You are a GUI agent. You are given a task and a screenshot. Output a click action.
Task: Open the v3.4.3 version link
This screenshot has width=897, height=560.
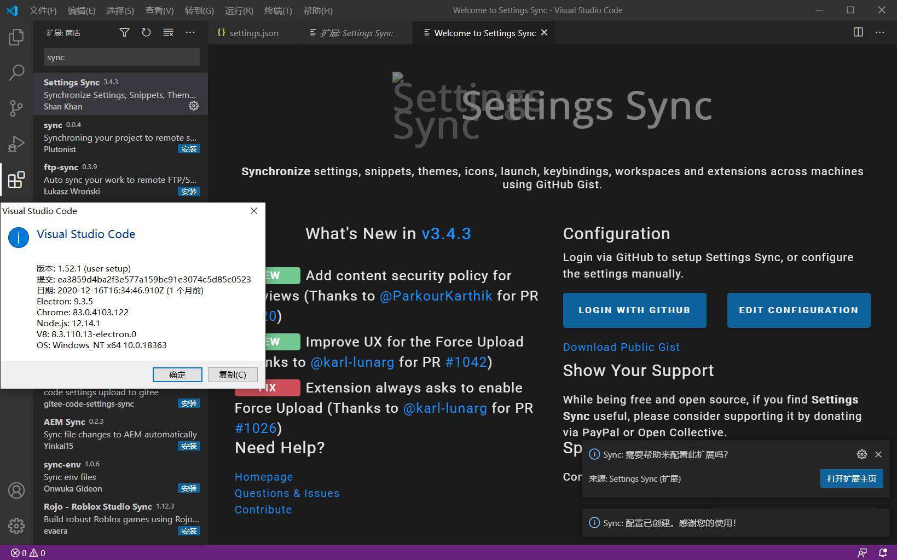446,234
